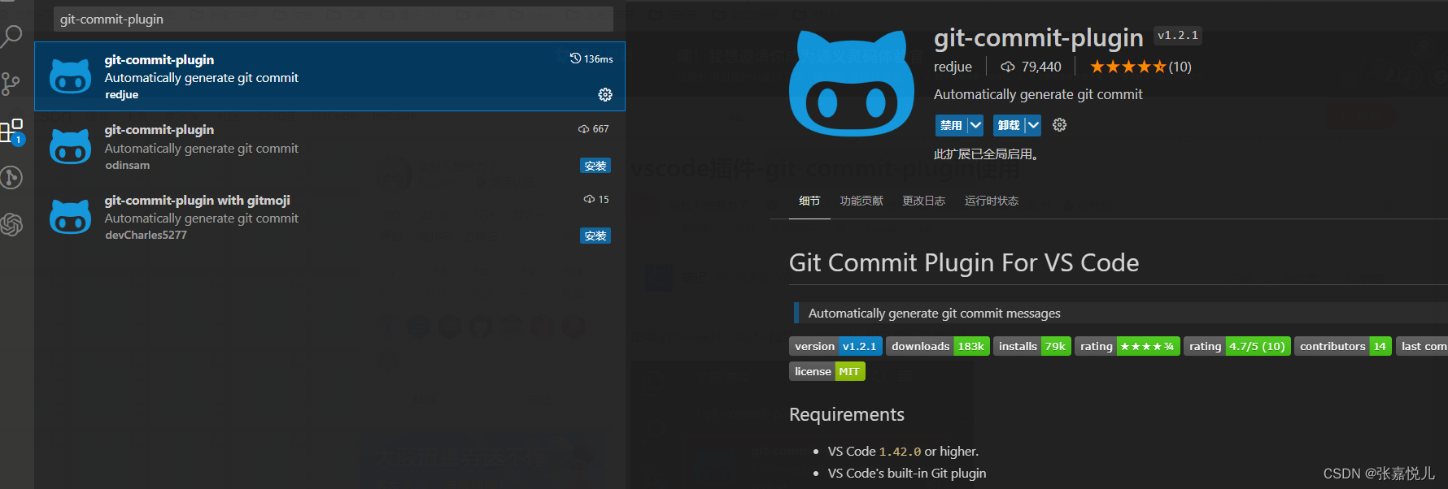Image resolution: width=1448 pixels, height=489 pixels.
Task: Click the rating stars badge in readme
Action: coord(1127,346)
